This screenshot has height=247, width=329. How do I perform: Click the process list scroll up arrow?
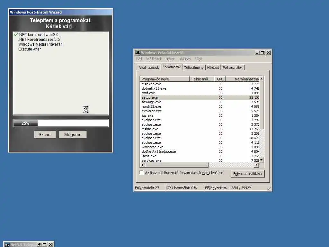[262, 79]
